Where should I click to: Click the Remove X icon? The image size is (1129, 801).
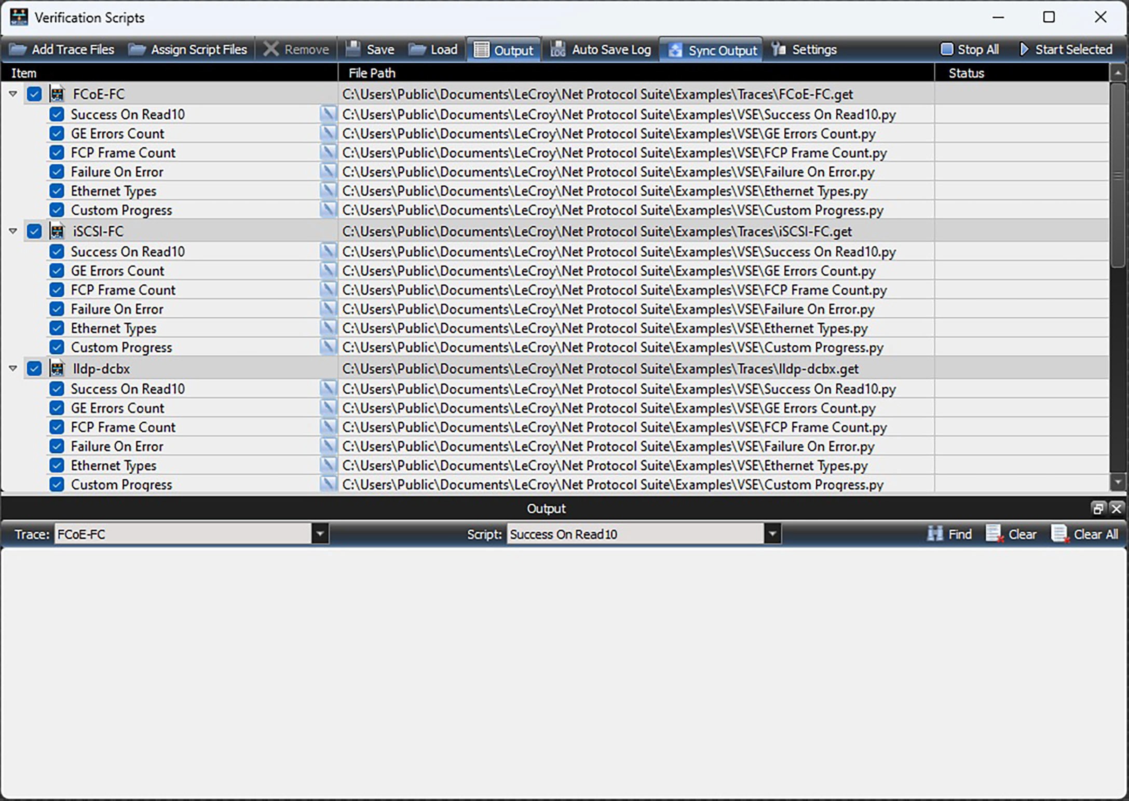[271, 49]
